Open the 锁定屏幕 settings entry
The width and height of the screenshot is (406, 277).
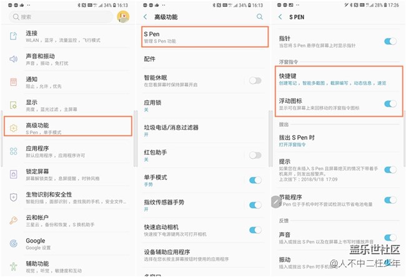(x=68, y=174)
